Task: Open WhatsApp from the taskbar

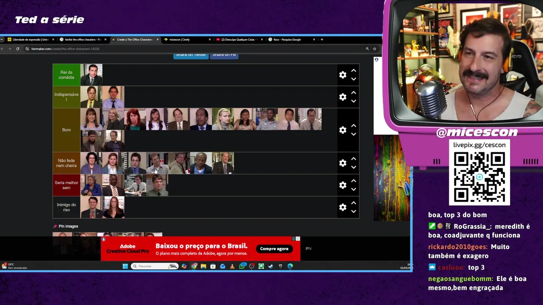Action: pos(242,266)
